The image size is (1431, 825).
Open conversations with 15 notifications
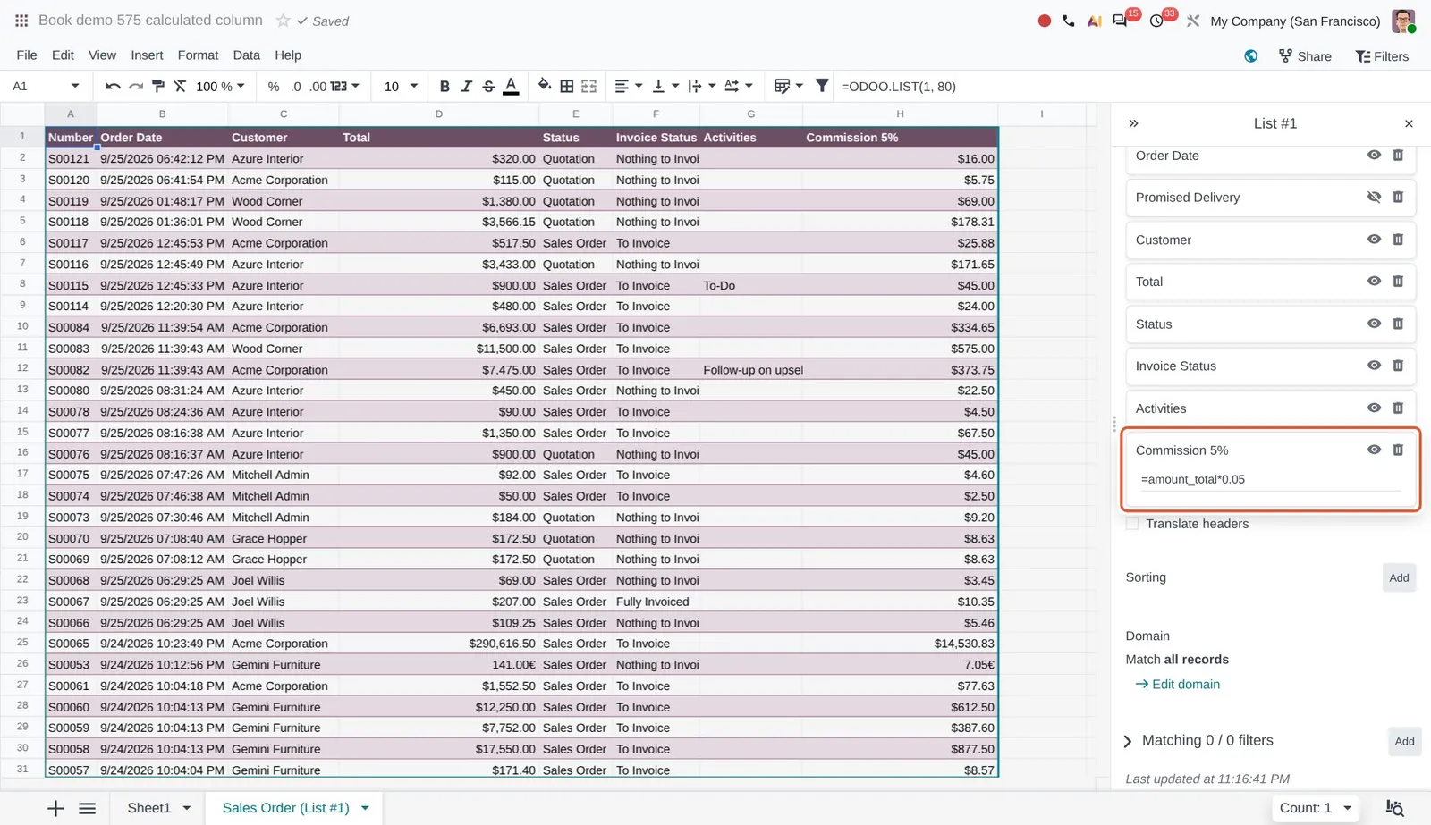coord(1120,21)
